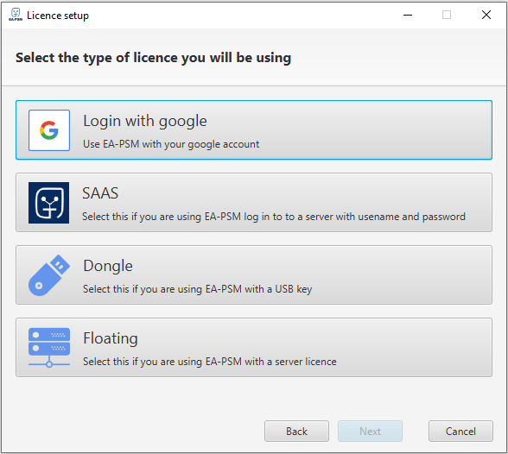Click the disabled Next button

coord(370,431)
